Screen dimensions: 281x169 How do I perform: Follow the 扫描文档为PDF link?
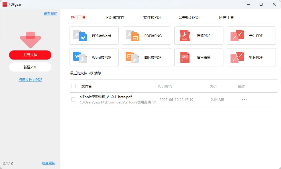click(x=30, y=80)
